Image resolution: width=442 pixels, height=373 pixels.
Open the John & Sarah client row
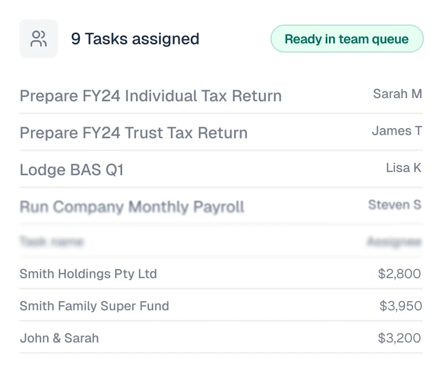[59, 338]
